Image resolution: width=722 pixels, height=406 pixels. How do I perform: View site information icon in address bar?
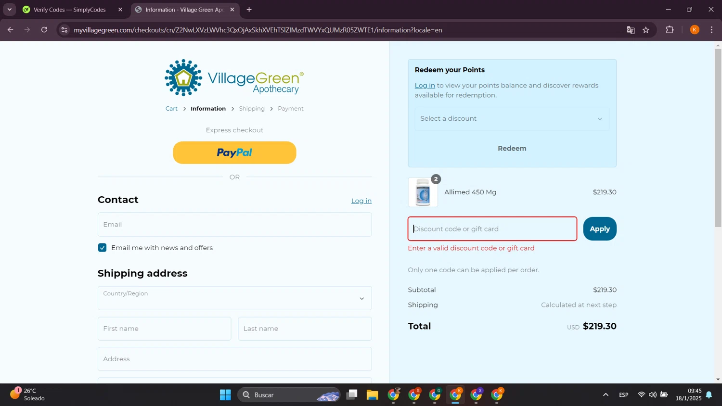[64, 30]
